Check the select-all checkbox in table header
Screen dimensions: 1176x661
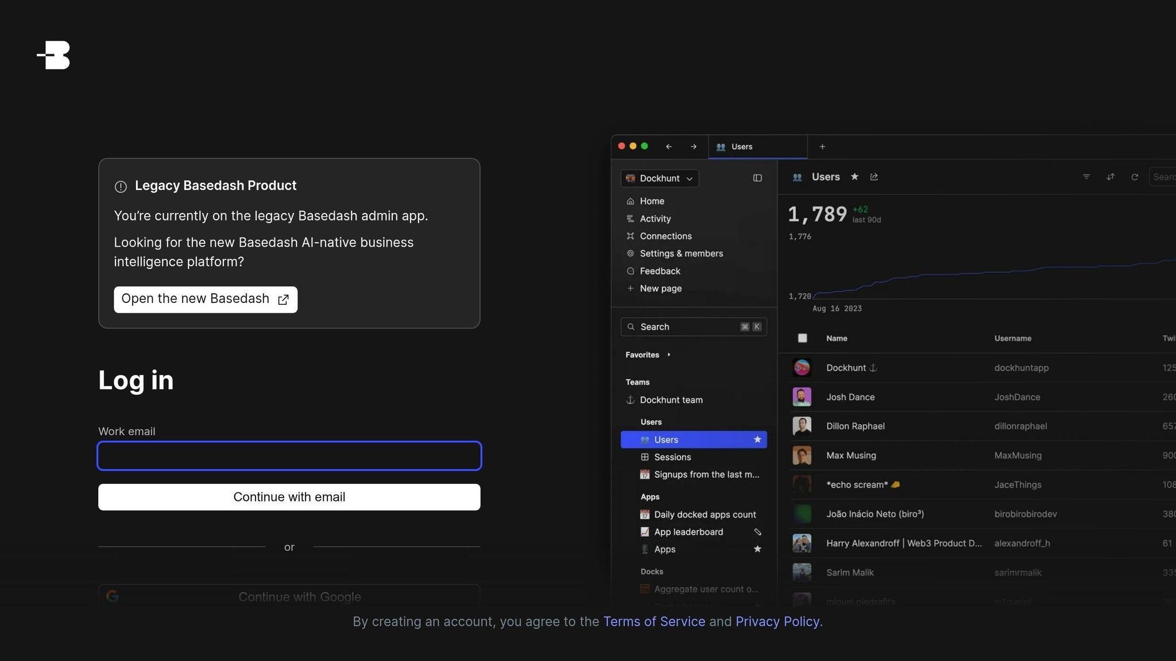pyautogui.click(x=802, y=339)
